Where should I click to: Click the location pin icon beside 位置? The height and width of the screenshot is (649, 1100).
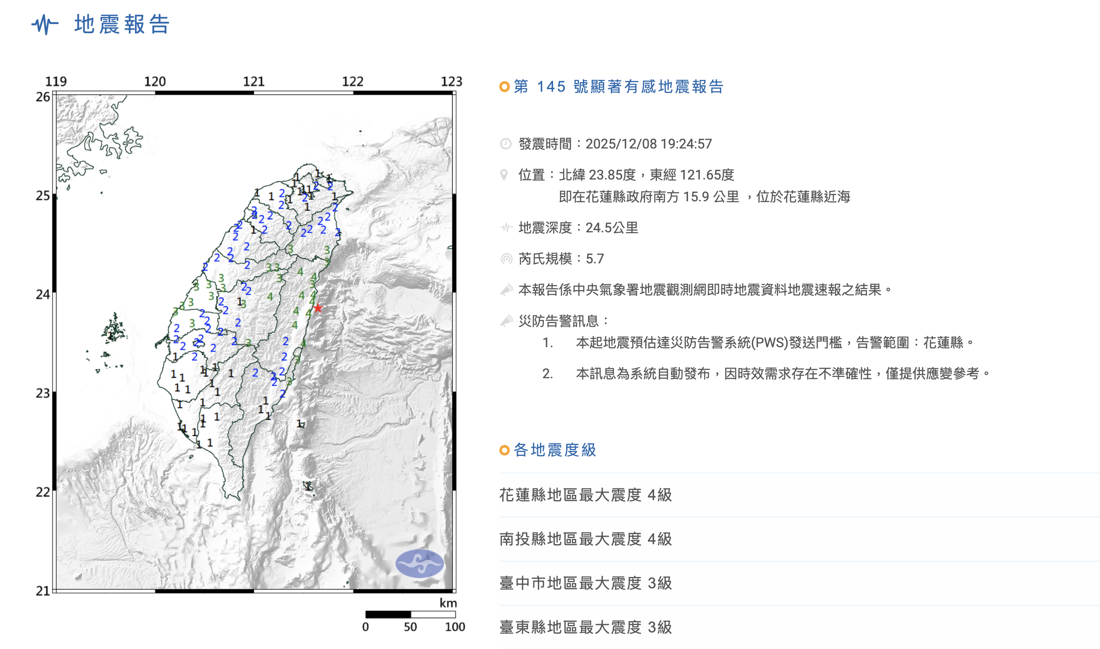pos(505,175)
